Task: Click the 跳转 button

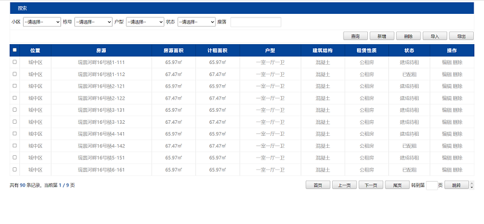Action: (x=457, y=185)
